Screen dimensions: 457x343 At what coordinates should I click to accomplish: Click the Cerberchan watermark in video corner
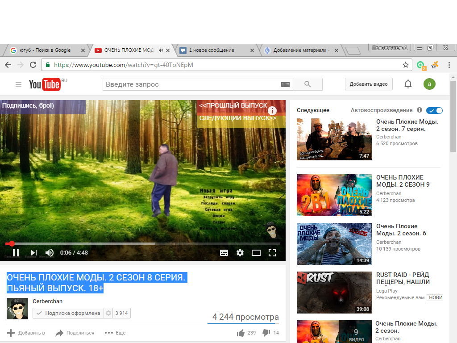(x=271, y=230)
